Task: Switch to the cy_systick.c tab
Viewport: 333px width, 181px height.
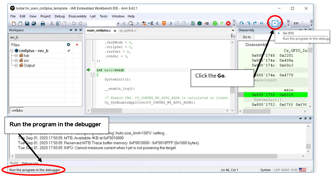Action: 128,31
